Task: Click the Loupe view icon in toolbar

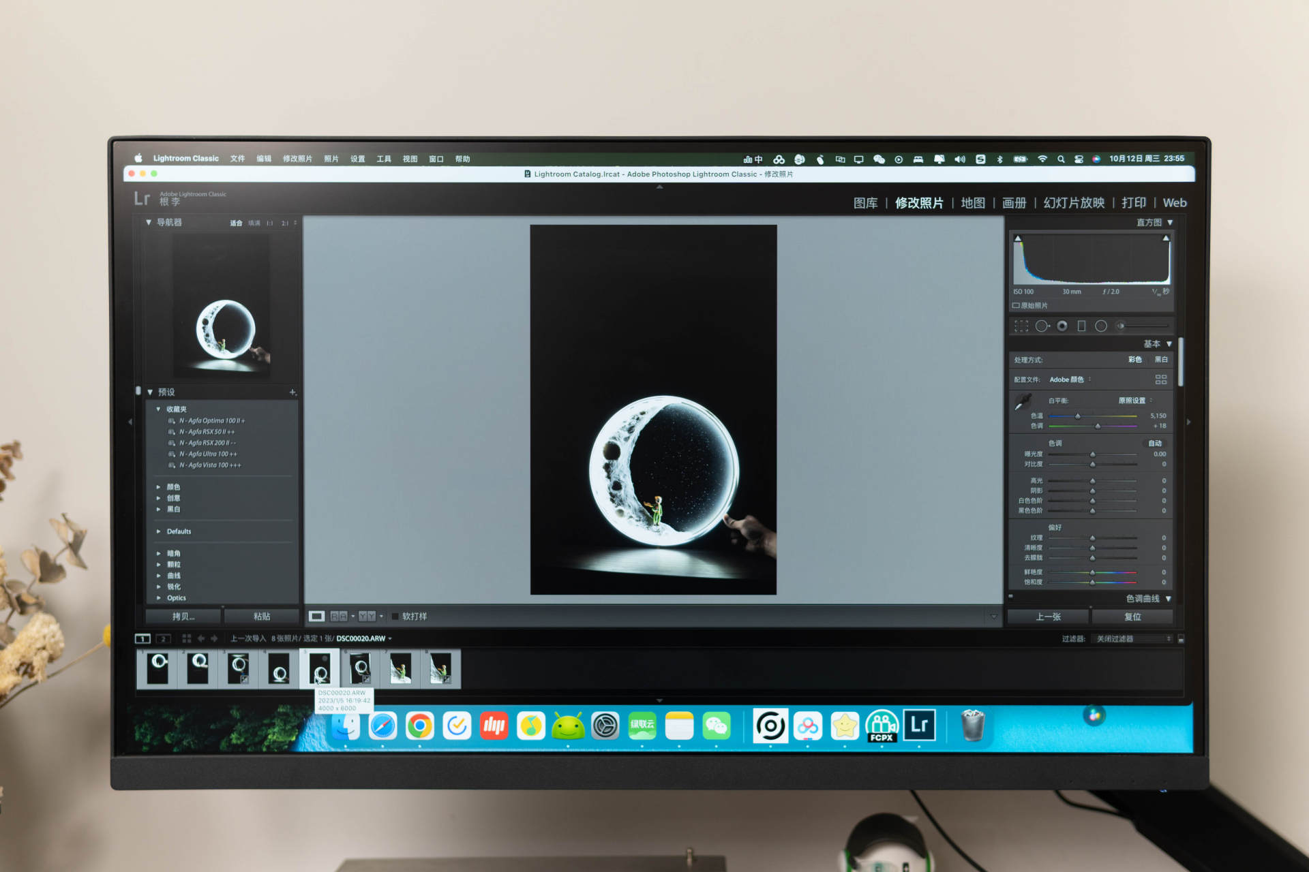Action: click(x=316, y=617)
